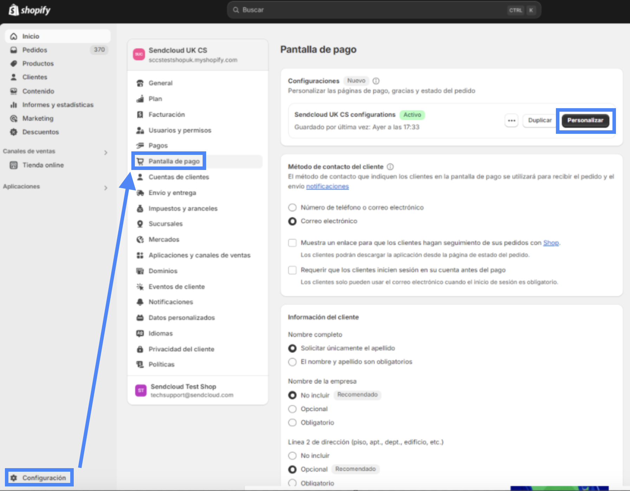Click info icon beside Método de contacto
Image resolution: width=630 pixels, height=491 pixels.
click(x=390, y=167)
